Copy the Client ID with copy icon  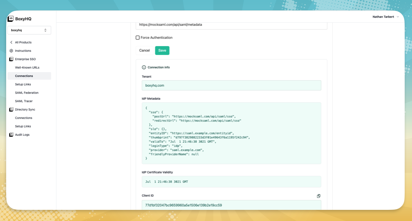(318, 196)
